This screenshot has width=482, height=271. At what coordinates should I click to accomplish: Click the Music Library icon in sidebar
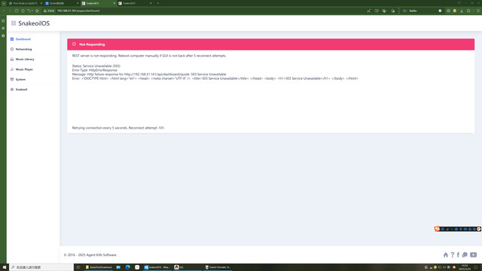coord(12,59)
